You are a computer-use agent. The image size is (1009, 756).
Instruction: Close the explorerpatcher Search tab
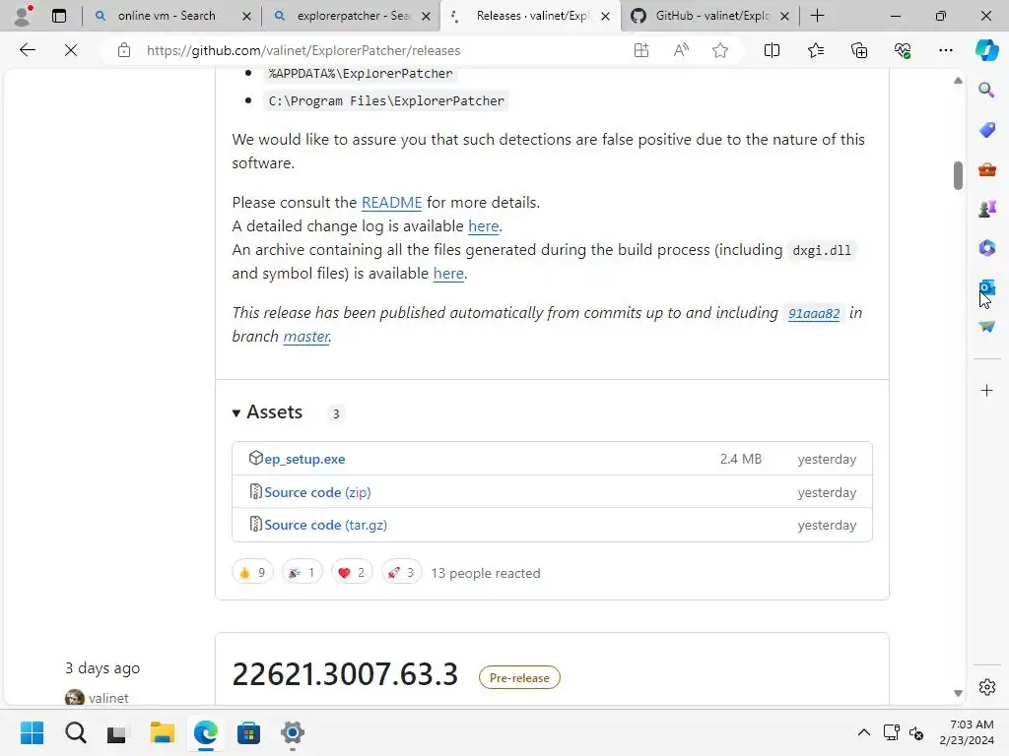coord(426,16)
